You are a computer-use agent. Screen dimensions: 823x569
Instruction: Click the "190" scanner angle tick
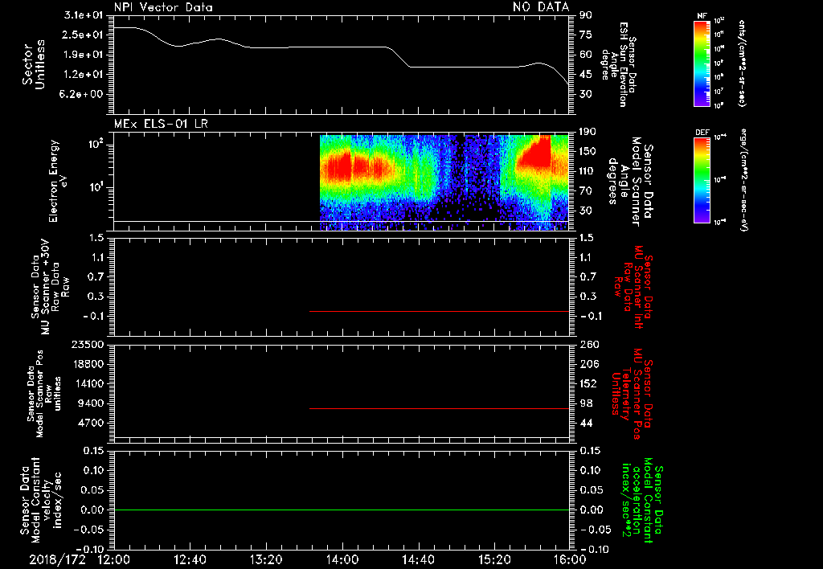pos(588,132)
